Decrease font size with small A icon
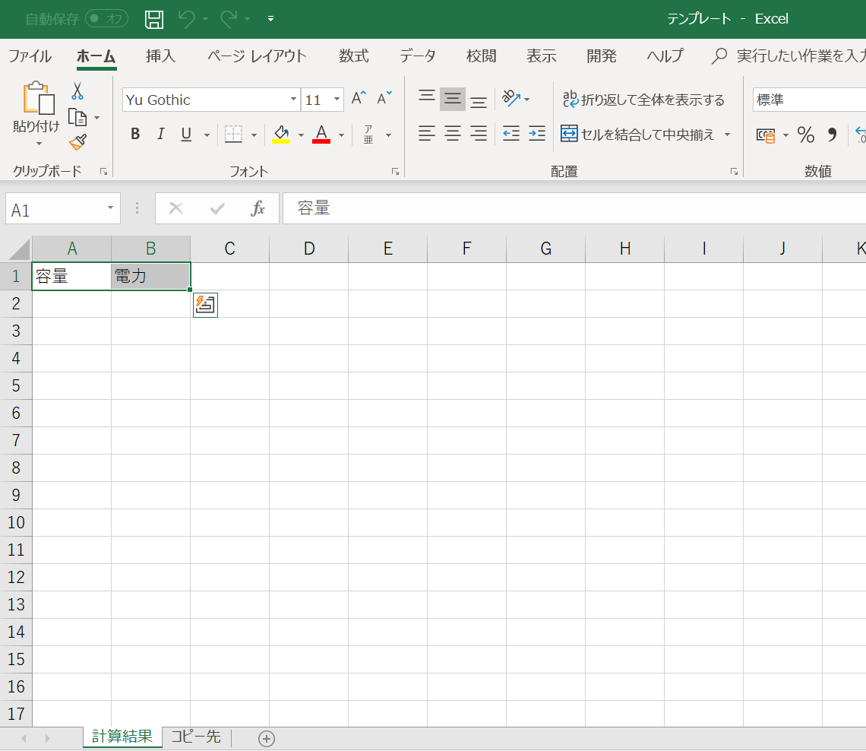Image resolution: width=866 pixels, height=751 pixels. coord(384,98)
